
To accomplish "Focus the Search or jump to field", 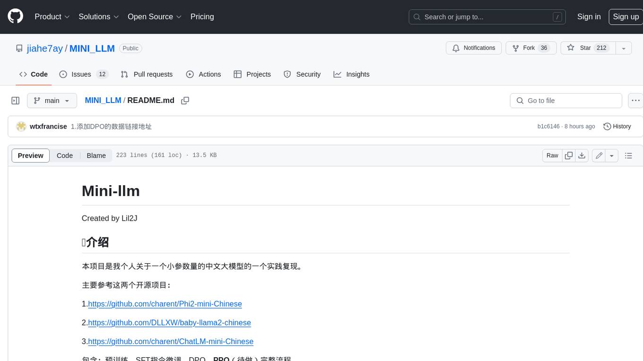I will coord(487,17).
